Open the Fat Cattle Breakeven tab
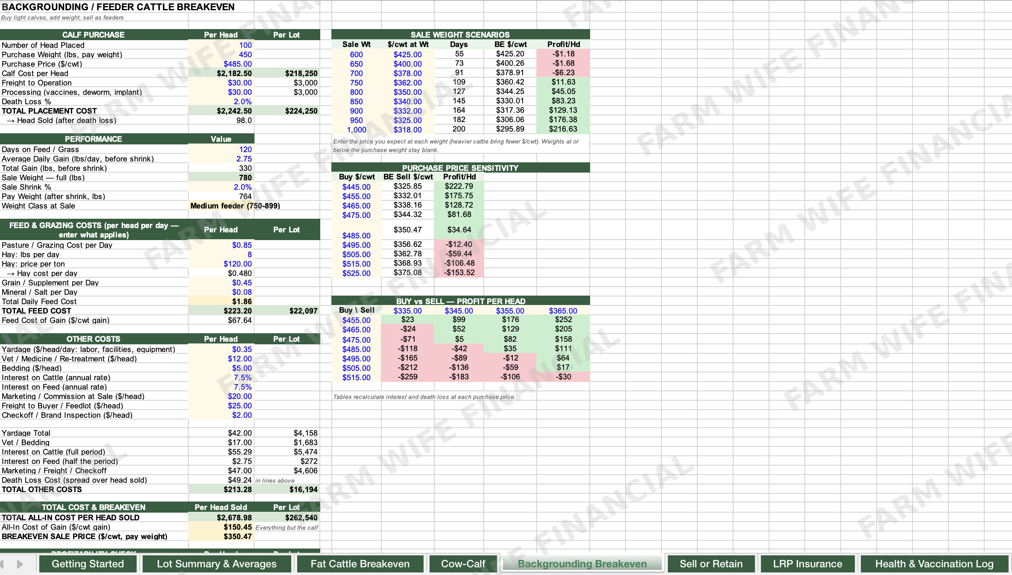 pyautogui.click(x=360, y=564)
